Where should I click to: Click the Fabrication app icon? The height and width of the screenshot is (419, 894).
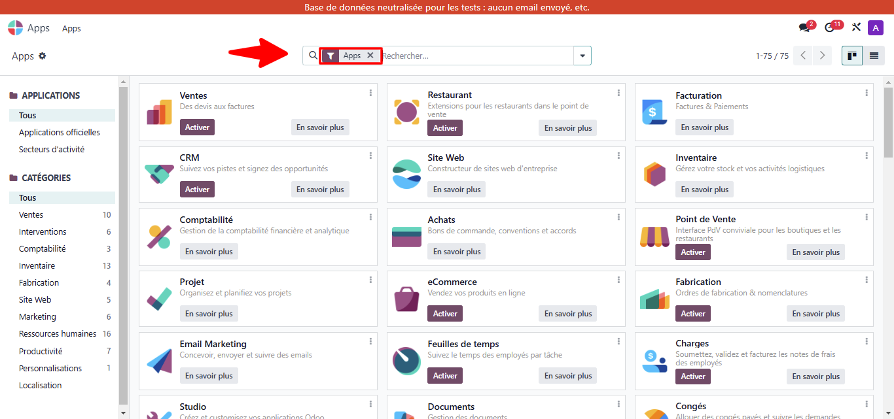[654, 298]
